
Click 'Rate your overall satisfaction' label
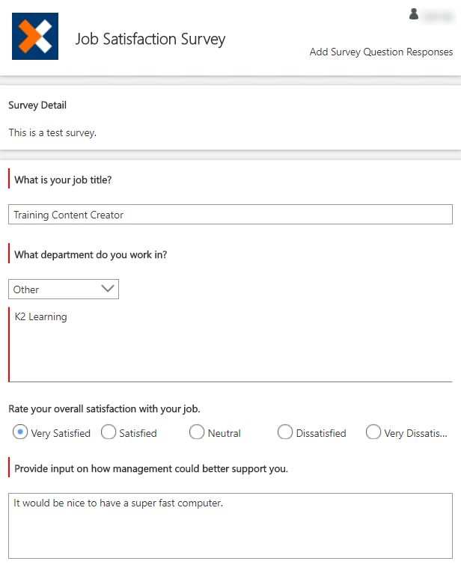(105, 409)
